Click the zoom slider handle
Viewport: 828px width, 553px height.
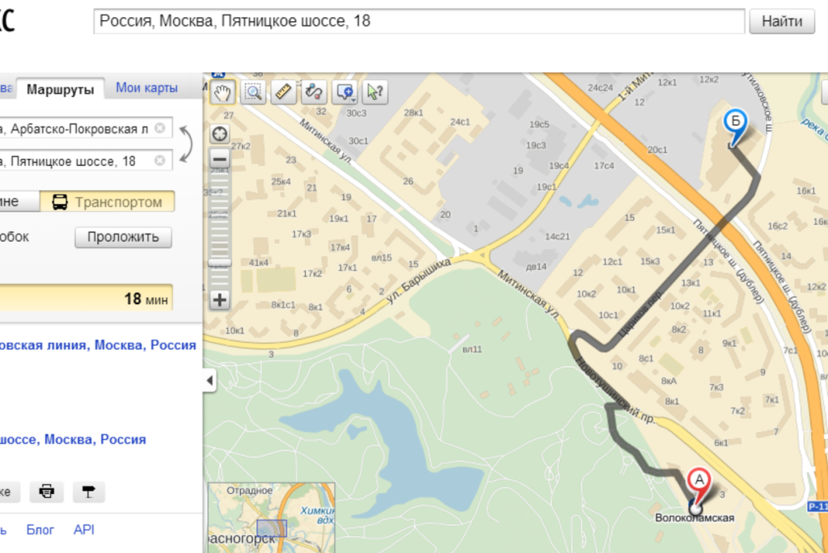tap(220, 263)
